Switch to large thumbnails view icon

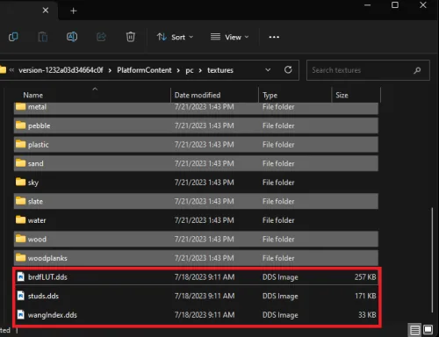click(428, 330)
